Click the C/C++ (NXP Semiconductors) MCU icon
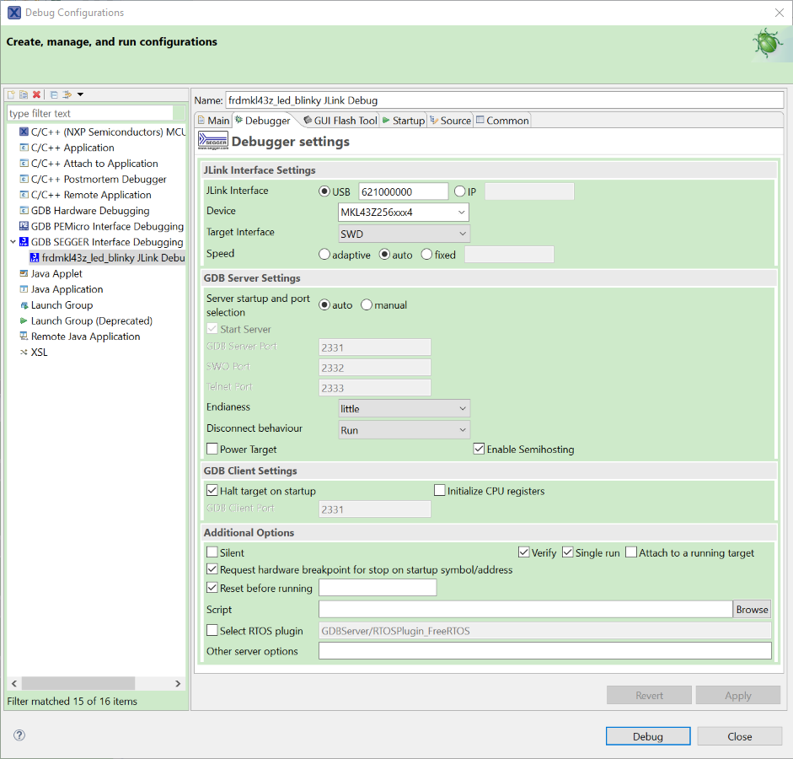Image resolution: width=793 pixels, height=759 pixels. tap(24, 132)
